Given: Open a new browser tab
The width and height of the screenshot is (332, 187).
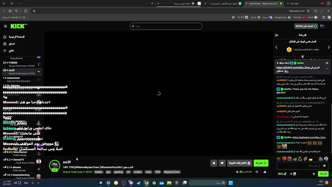Looking at the screenshot, I should [152, 3].
